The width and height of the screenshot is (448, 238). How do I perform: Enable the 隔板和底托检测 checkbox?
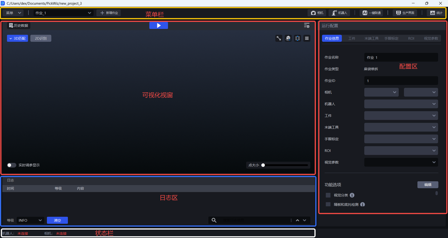(328, 204)
